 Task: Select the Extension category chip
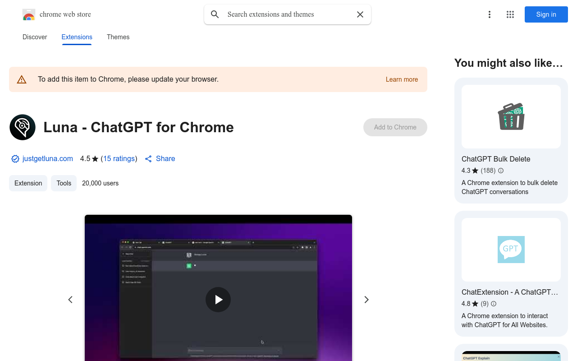[28, 183]
